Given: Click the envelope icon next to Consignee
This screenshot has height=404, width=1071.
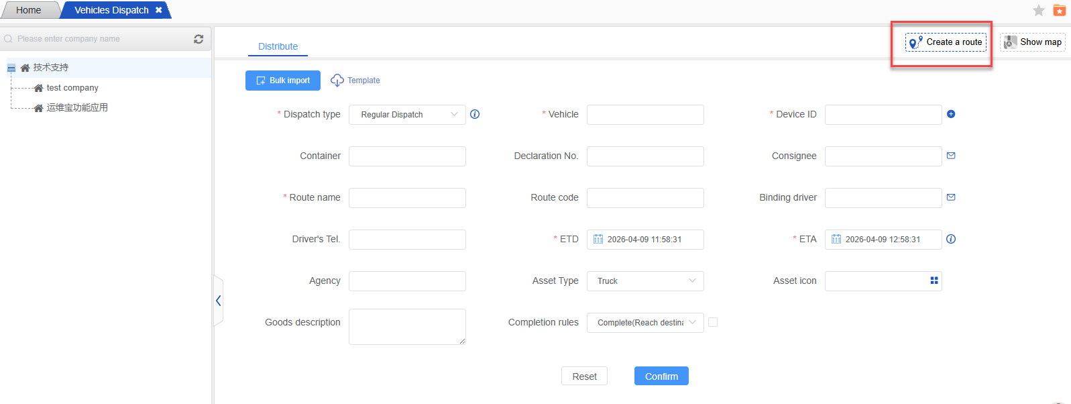Looking at the screenshot, I should tap(951, 156).
